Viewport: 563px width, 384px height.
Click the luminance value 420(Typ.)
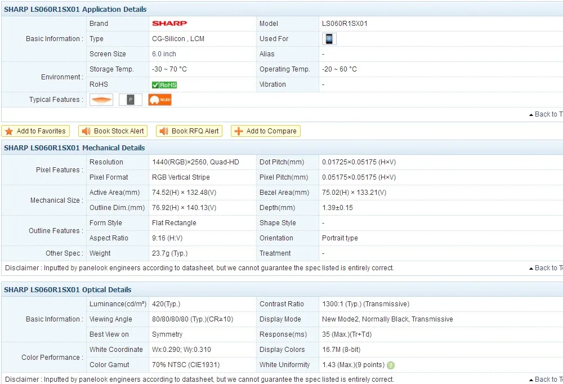pyautogui.click(x=166, y=304)
